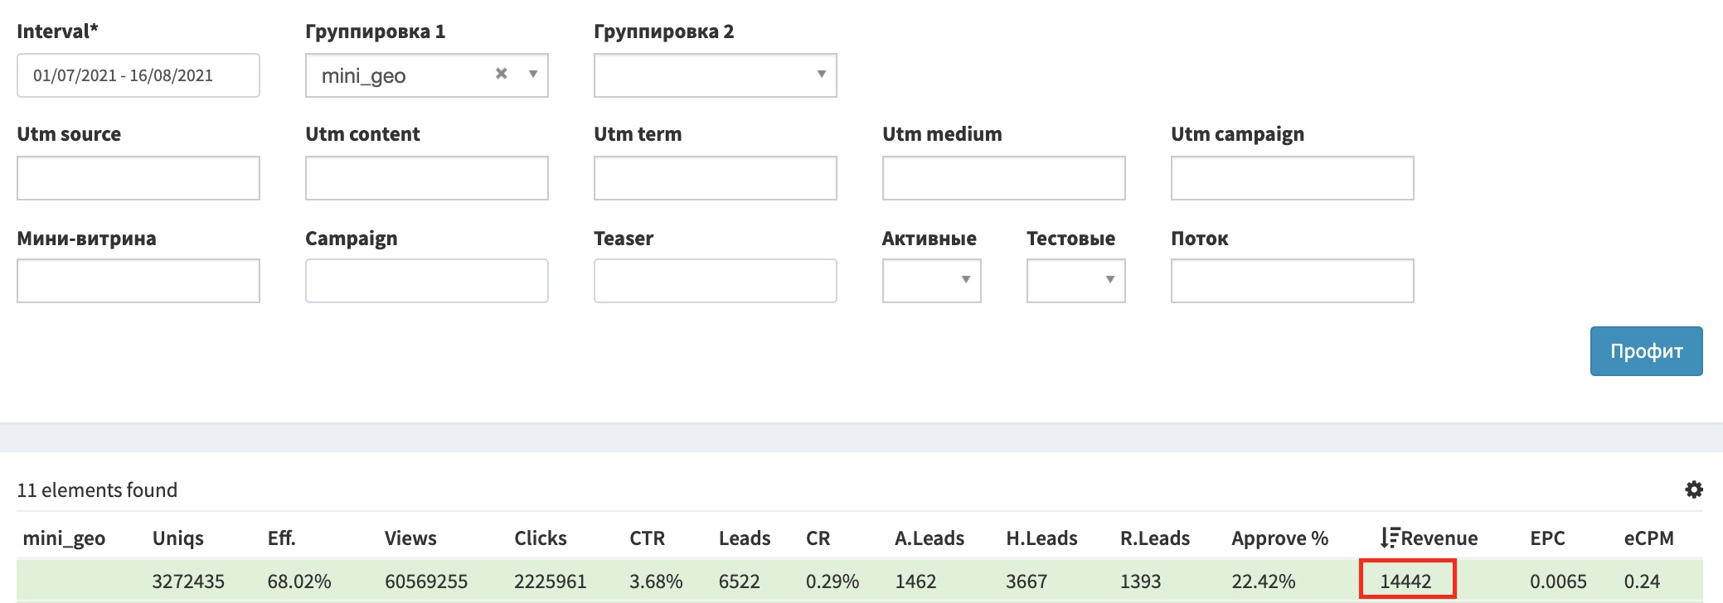Select the H.Leads total 3667
The height and width of the screenshot is (603, 1723).
1027,581
